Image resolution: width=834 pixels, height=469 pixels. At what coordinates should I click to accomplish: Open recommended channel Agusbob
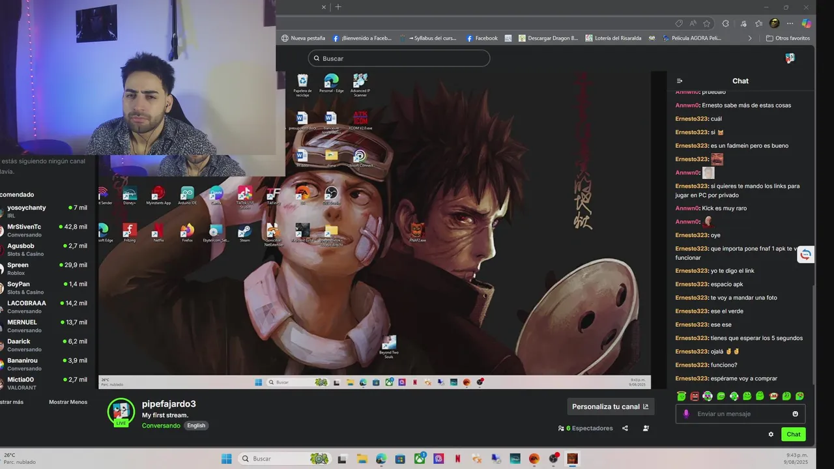click(x=44, y=249)
